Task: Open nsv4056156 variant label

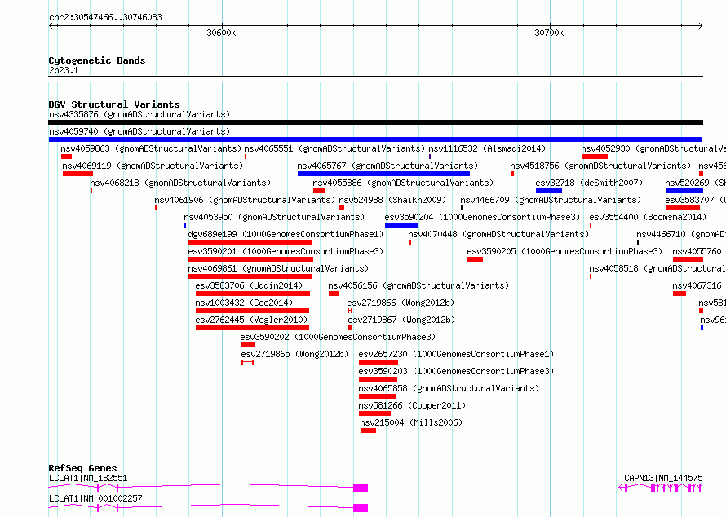Action: [x=418, y=285]
